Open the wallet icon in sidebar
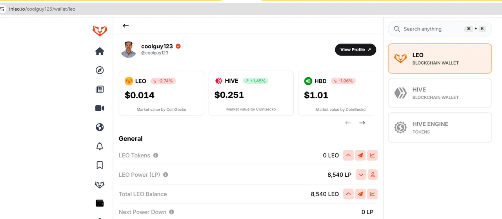502x219 pixels. pos(100,203)
